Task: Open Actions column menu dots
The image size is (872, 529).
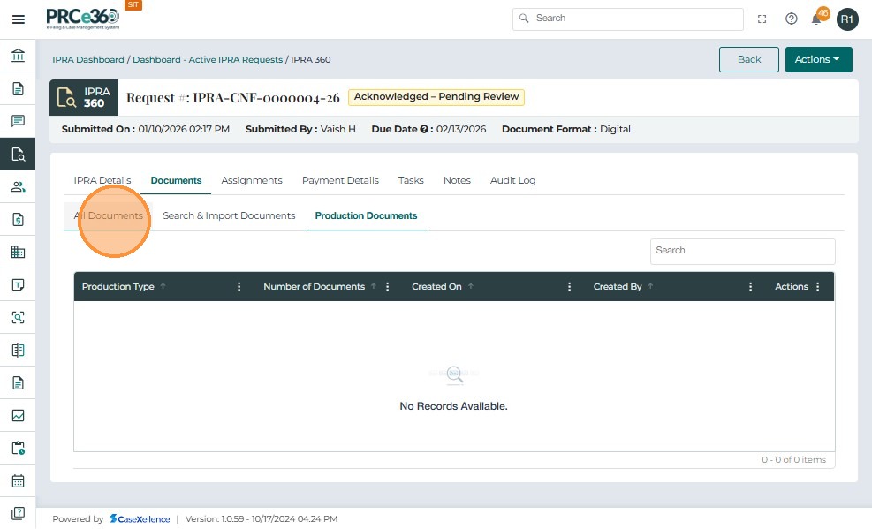Action: coord(817,287)
